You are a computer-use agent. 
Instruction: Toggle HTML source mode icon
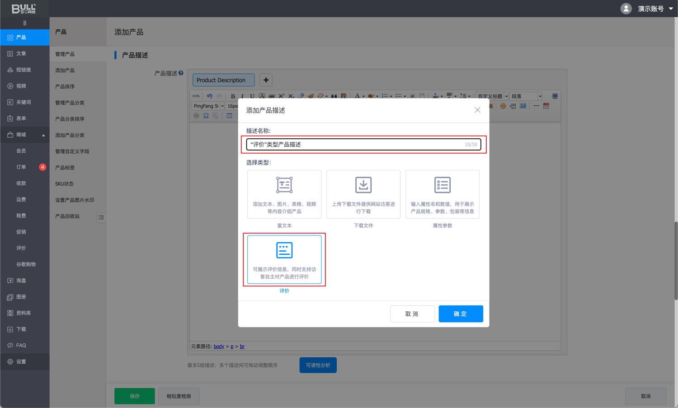point(196,96)
